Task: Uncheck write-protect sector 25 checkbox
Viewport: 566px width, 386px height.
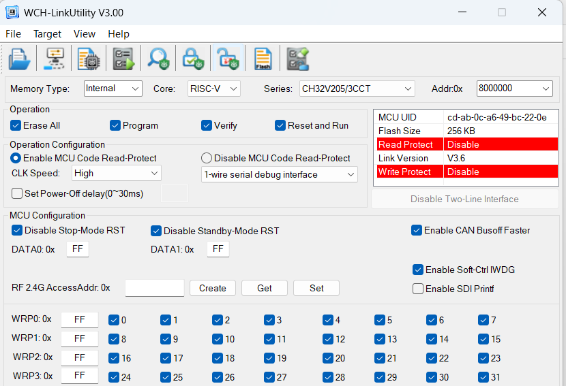Action: (x=166, y=377)
